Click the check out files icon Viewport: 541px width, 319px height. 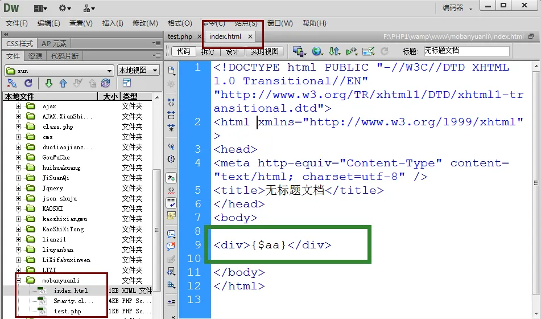click(77, 83)
